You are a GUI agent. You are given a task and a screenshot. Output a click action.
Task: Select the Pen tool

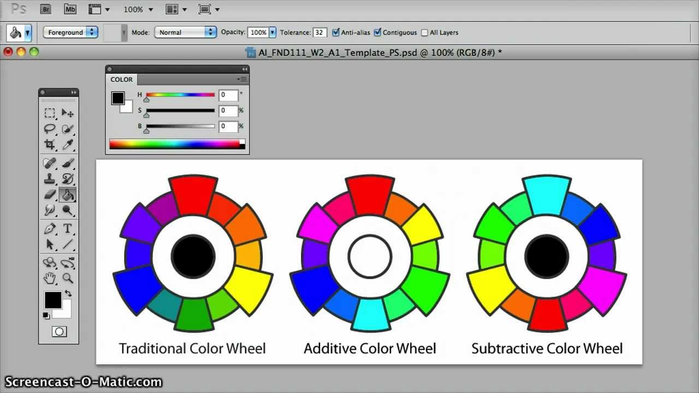tap(50, 228)
